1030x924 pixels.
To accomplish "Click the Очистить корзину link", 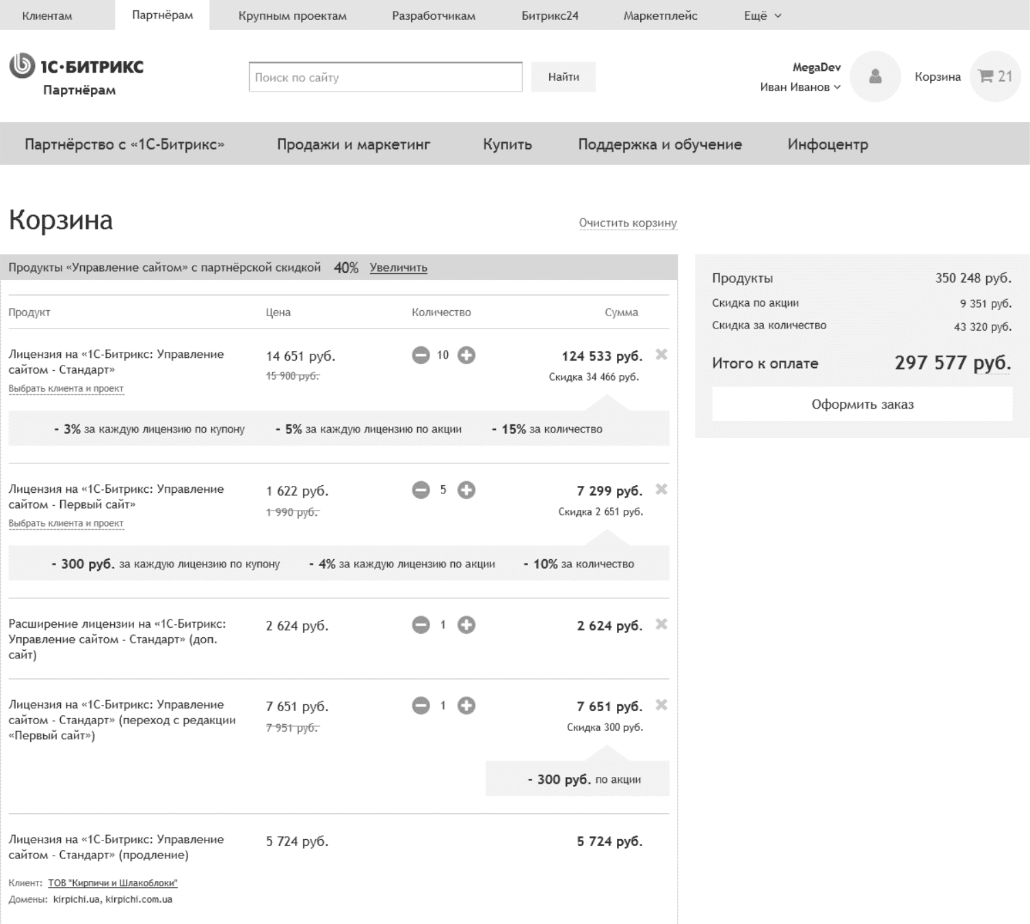I will click(x=628, y=222).
